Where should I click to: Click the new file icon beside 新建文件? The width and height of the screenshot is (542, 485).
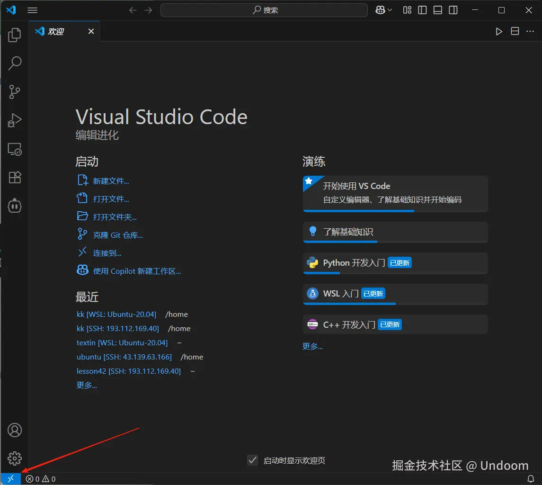pyautogui.click(x=82, y=180)
